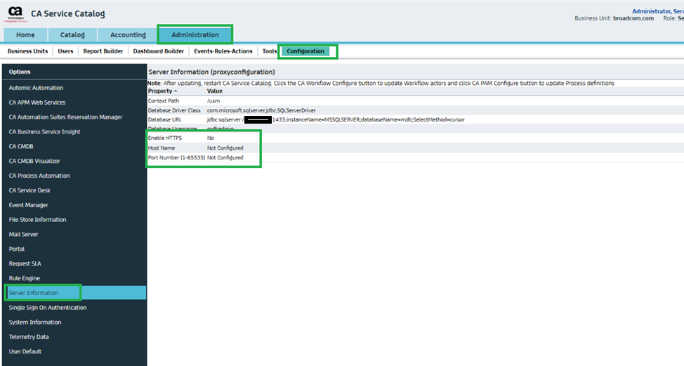This screenshot has width=684, height=366.
Task: Open the Home tab
Action: point(25,35)
